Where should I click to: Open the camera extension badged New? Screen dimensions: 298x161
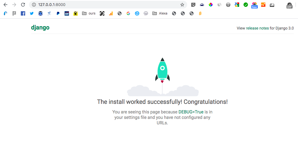tap(254, 5)
